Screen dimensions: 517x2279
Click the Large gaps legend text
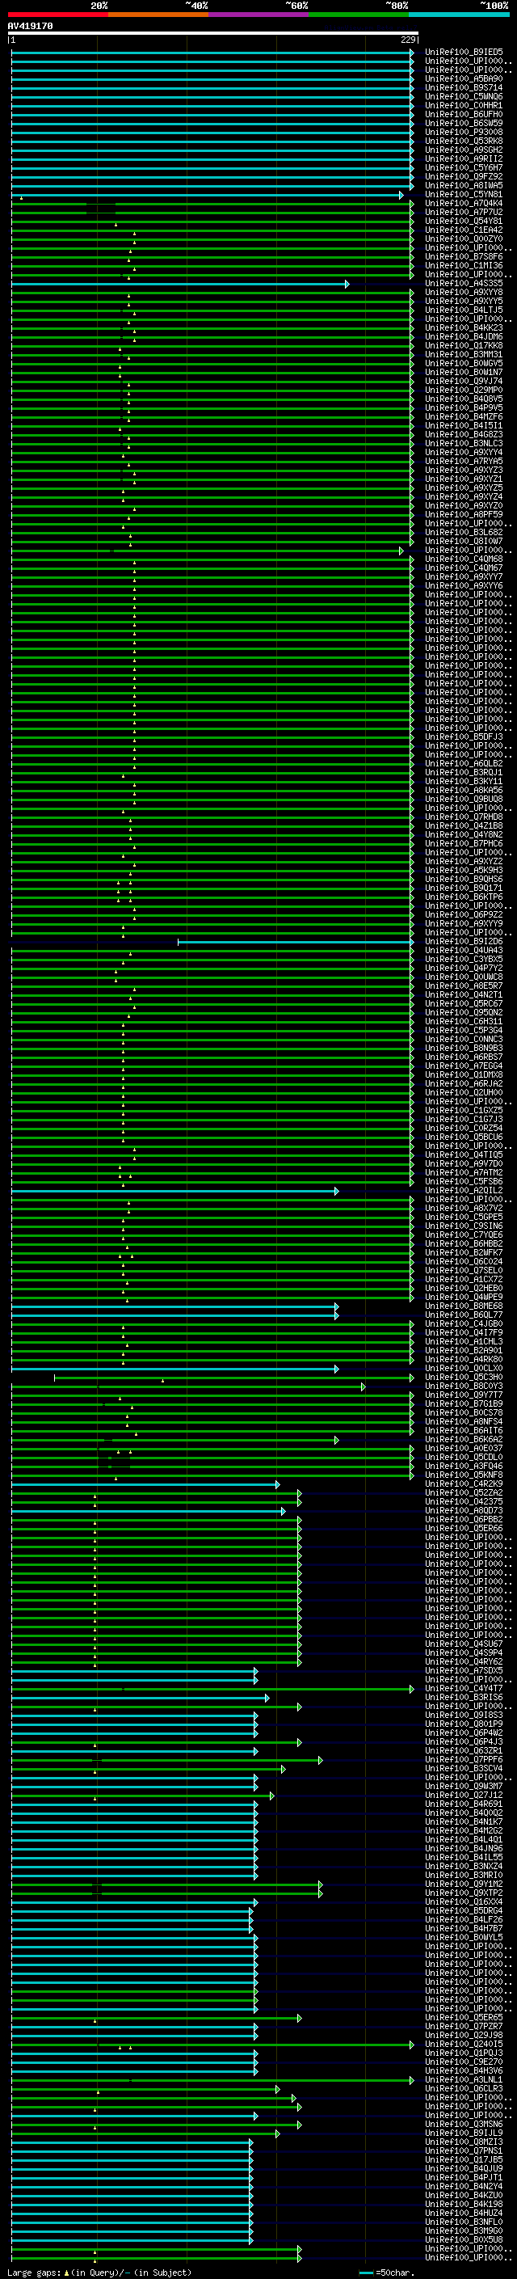(99, 2273)
